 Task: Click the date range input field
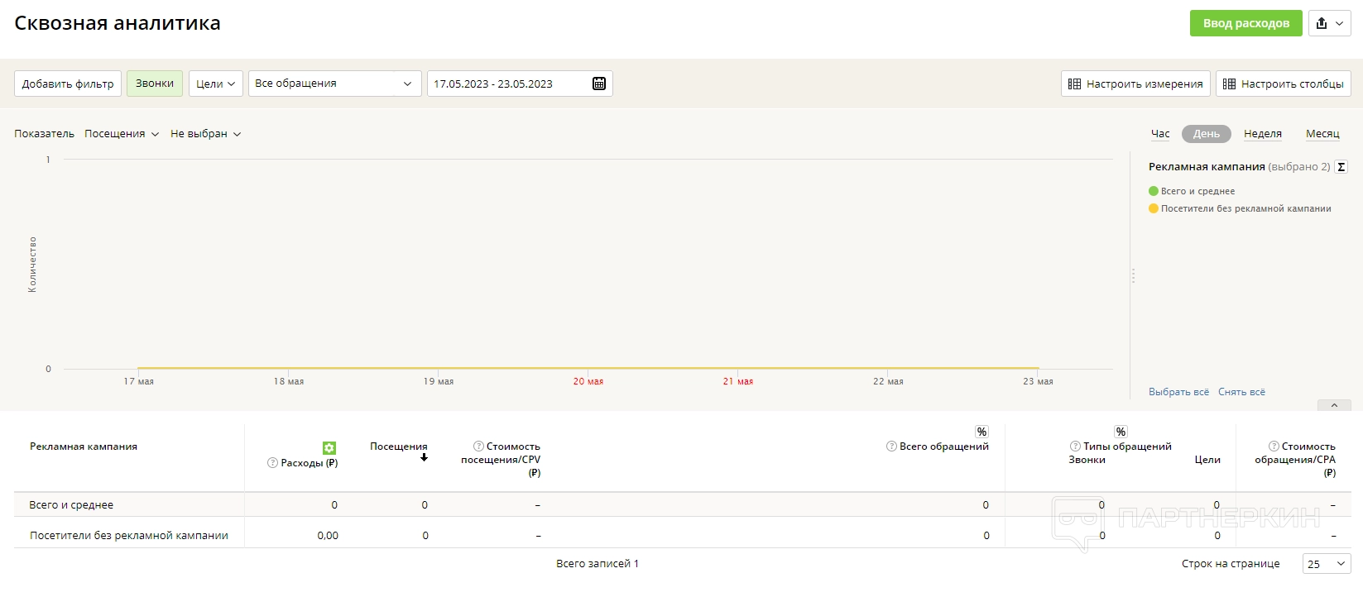tap(506, 84)
